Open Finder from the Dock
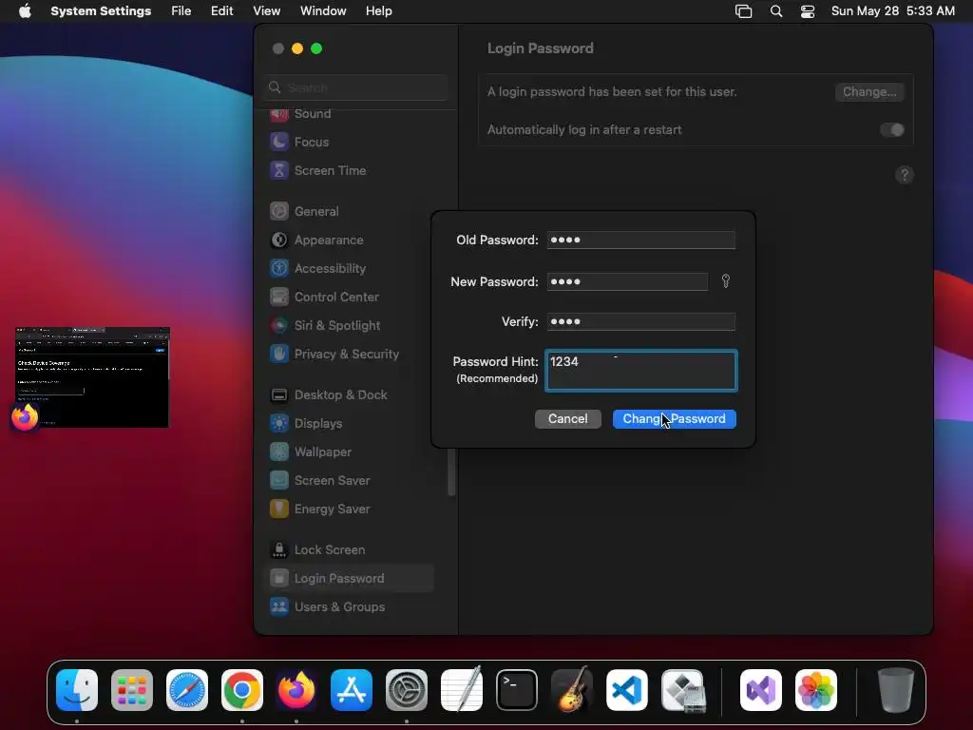Image resolution: width=973 pixels, height=730 pixels. click(x=77, y=690)
